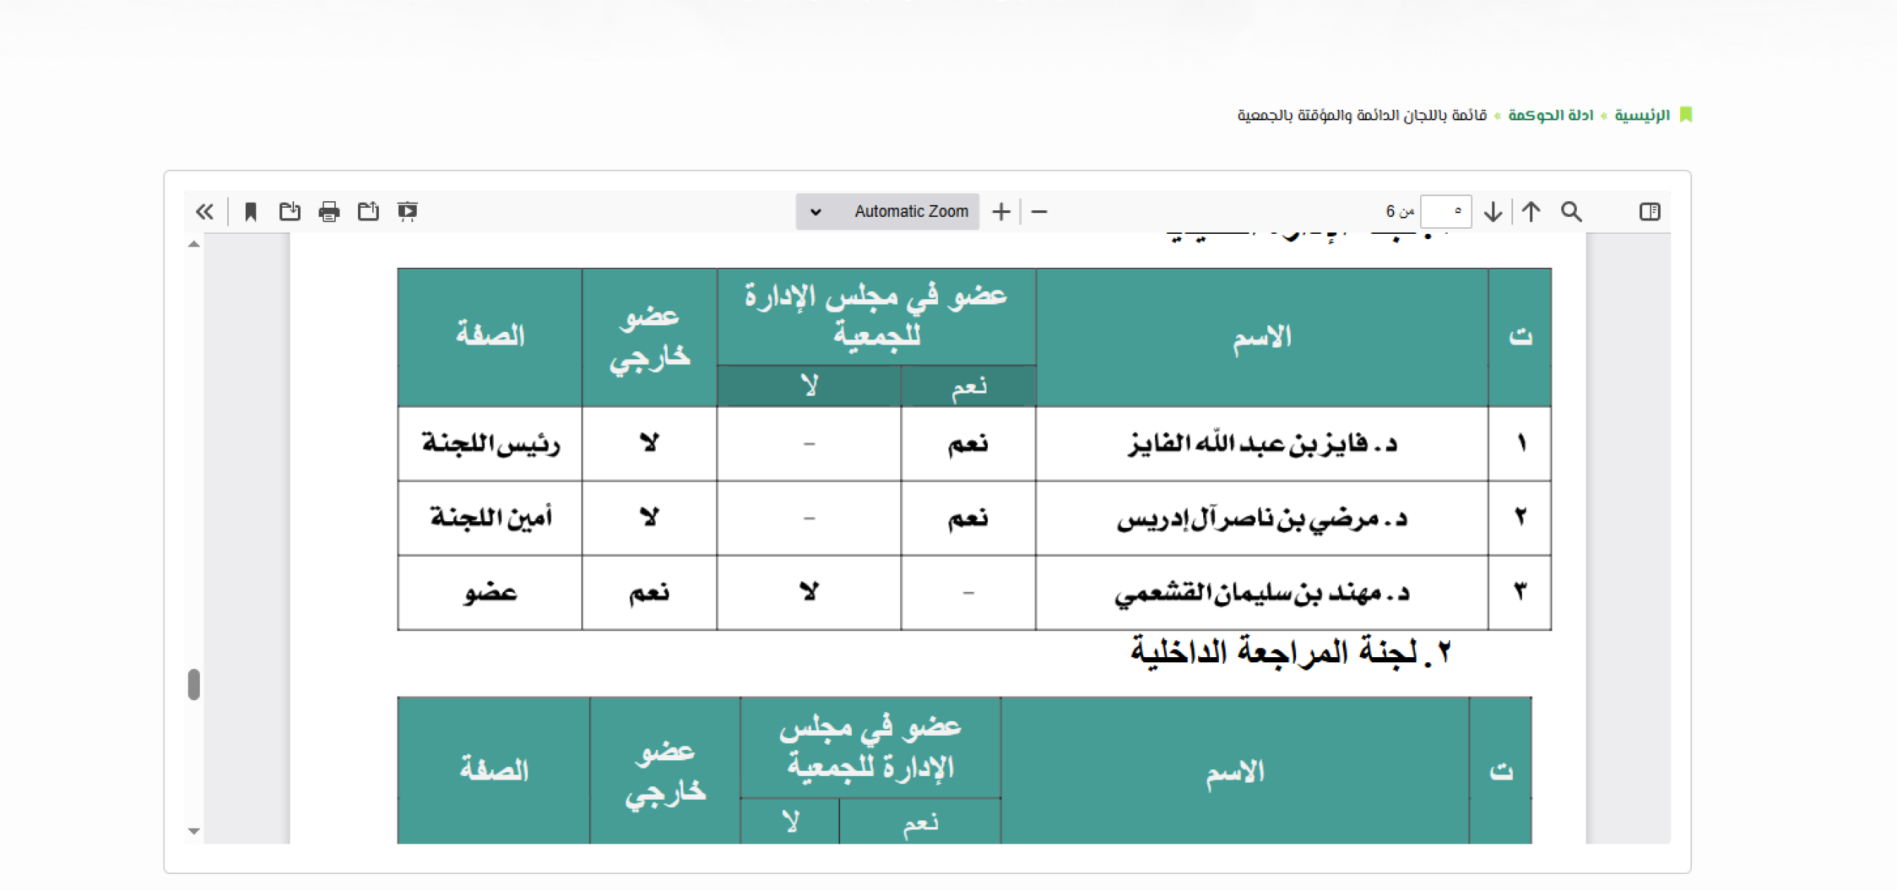Click the أمين اللجنة role cell

(490, 518)
